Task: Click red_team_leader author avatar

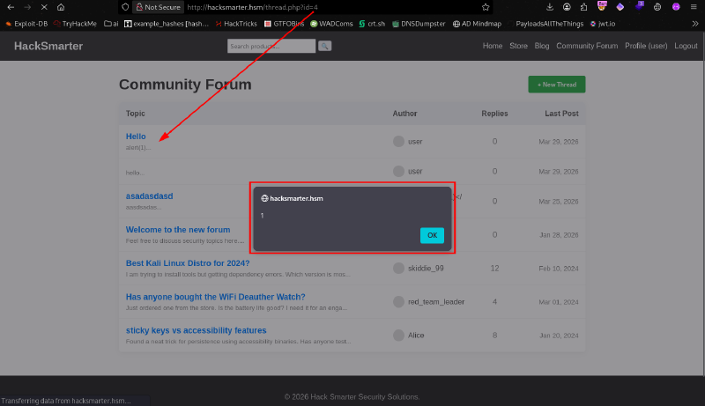Action: coord(398,302)
